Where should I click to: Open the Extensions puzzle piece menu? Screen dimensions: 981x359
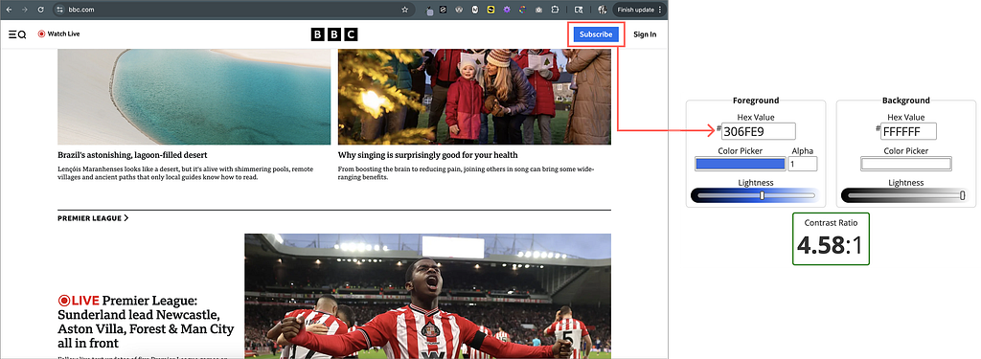tap(555, 10)
